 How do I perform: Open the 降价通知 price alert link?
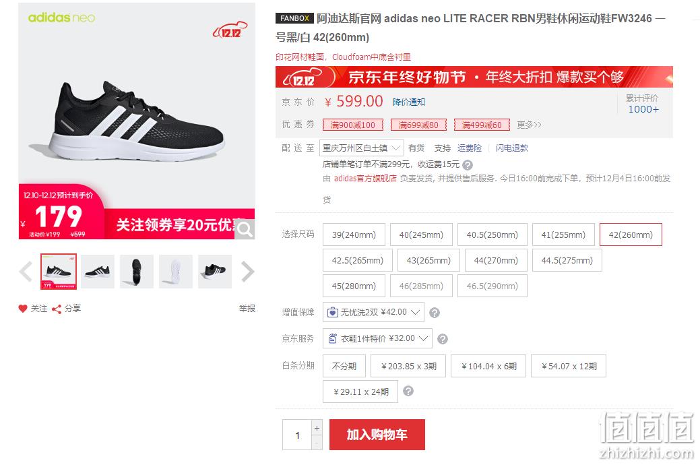(x=409, y=102)
